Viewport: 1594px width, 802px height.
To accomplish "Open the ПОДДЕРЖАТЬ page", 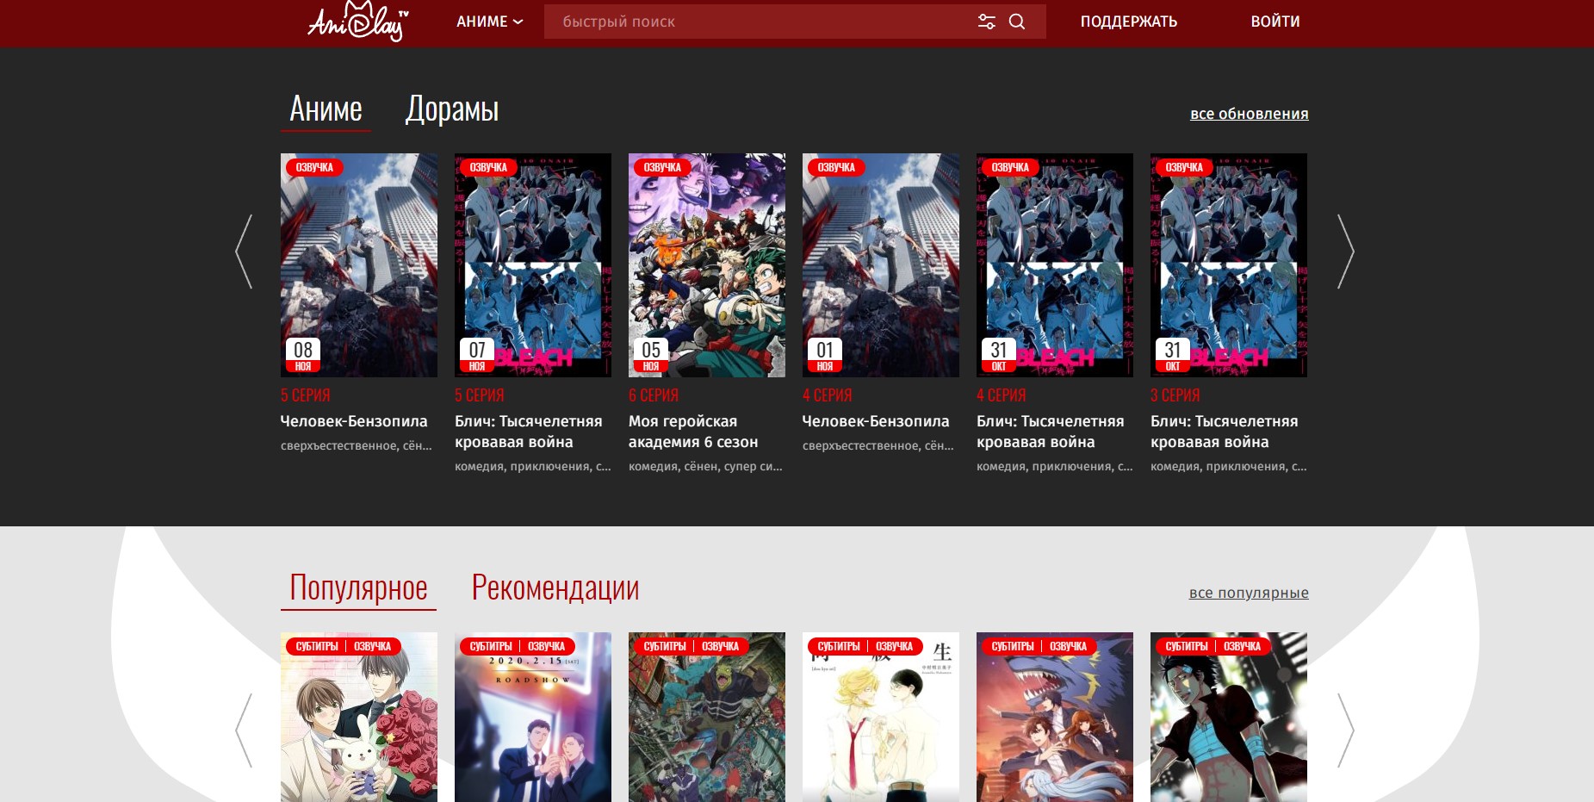I will click(1128, 22).
